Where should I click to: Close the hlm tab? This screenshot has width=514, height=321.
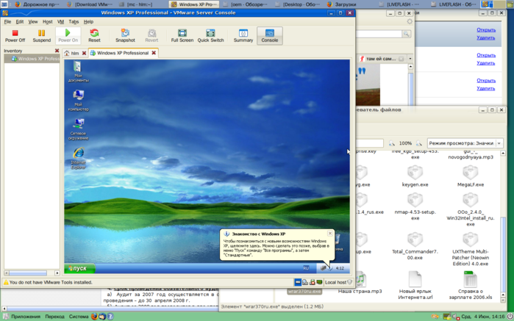(84, 53)
